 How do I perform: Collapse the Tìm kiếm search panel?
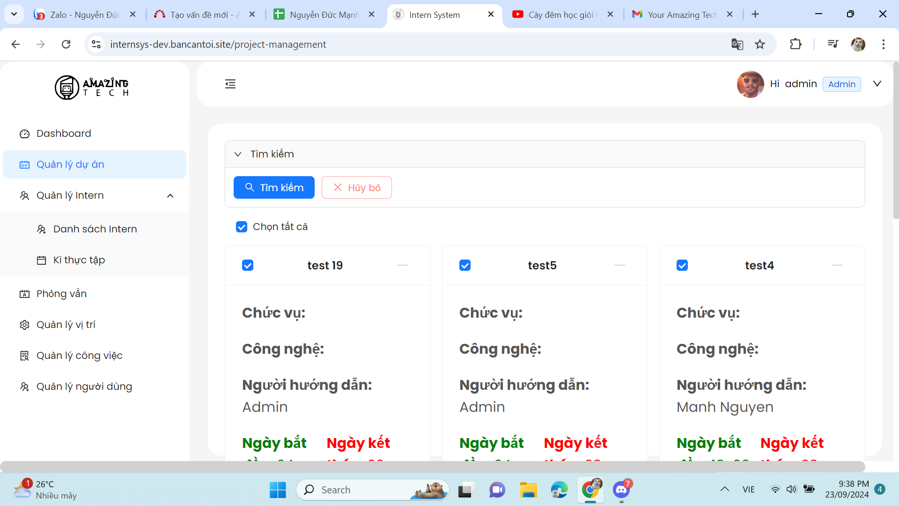click(238, 154)
